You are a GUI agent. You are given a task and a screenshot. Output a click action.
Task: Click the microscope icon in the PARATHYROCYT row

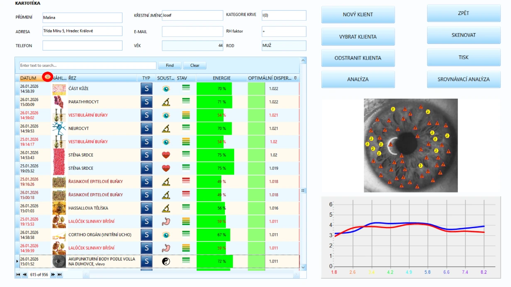[x=166, y=102]
